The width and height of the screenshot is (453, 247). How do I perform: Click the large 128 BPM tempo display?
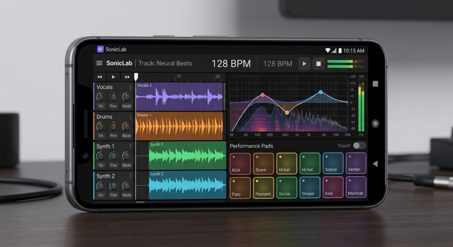[x=231, y=64]
